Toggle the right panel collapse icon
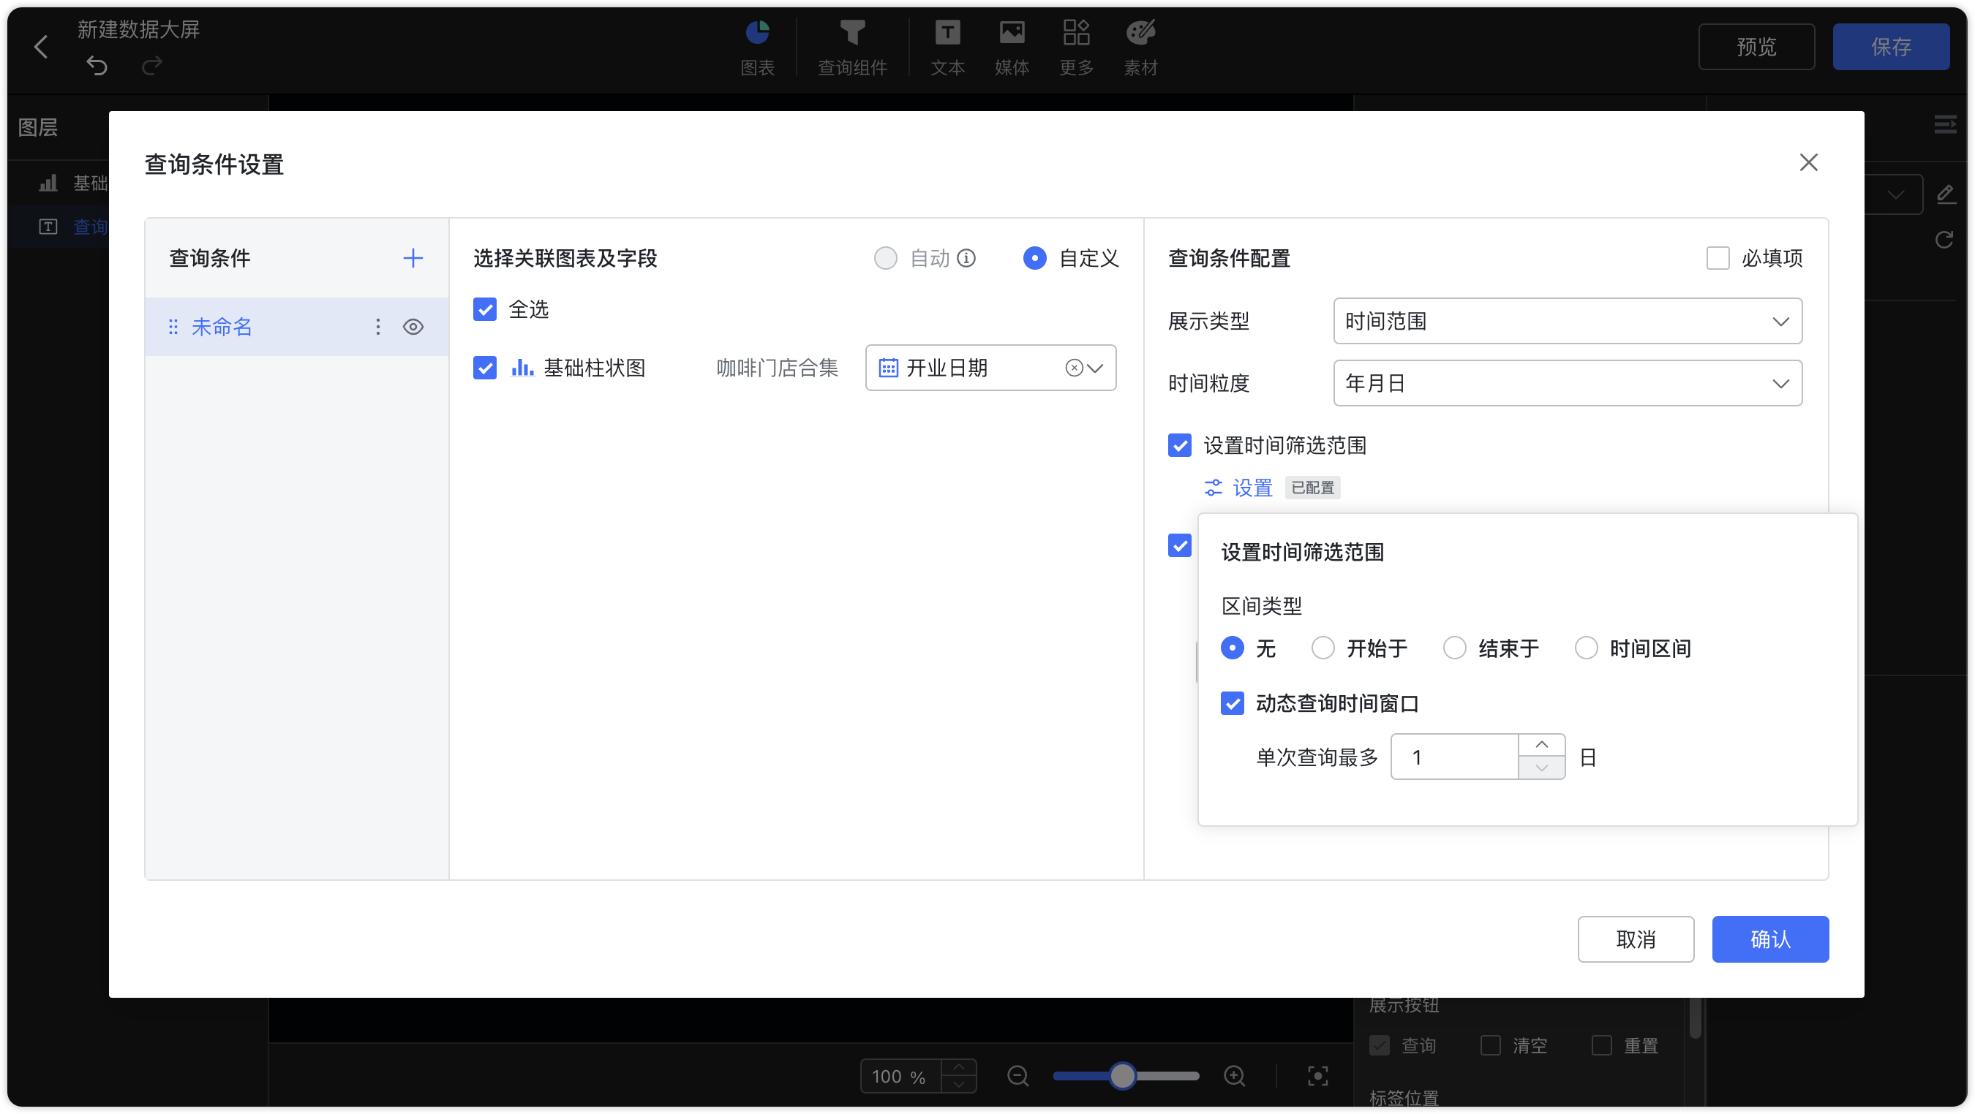The image size is (1975, 1114). [x=1945, y=124]
